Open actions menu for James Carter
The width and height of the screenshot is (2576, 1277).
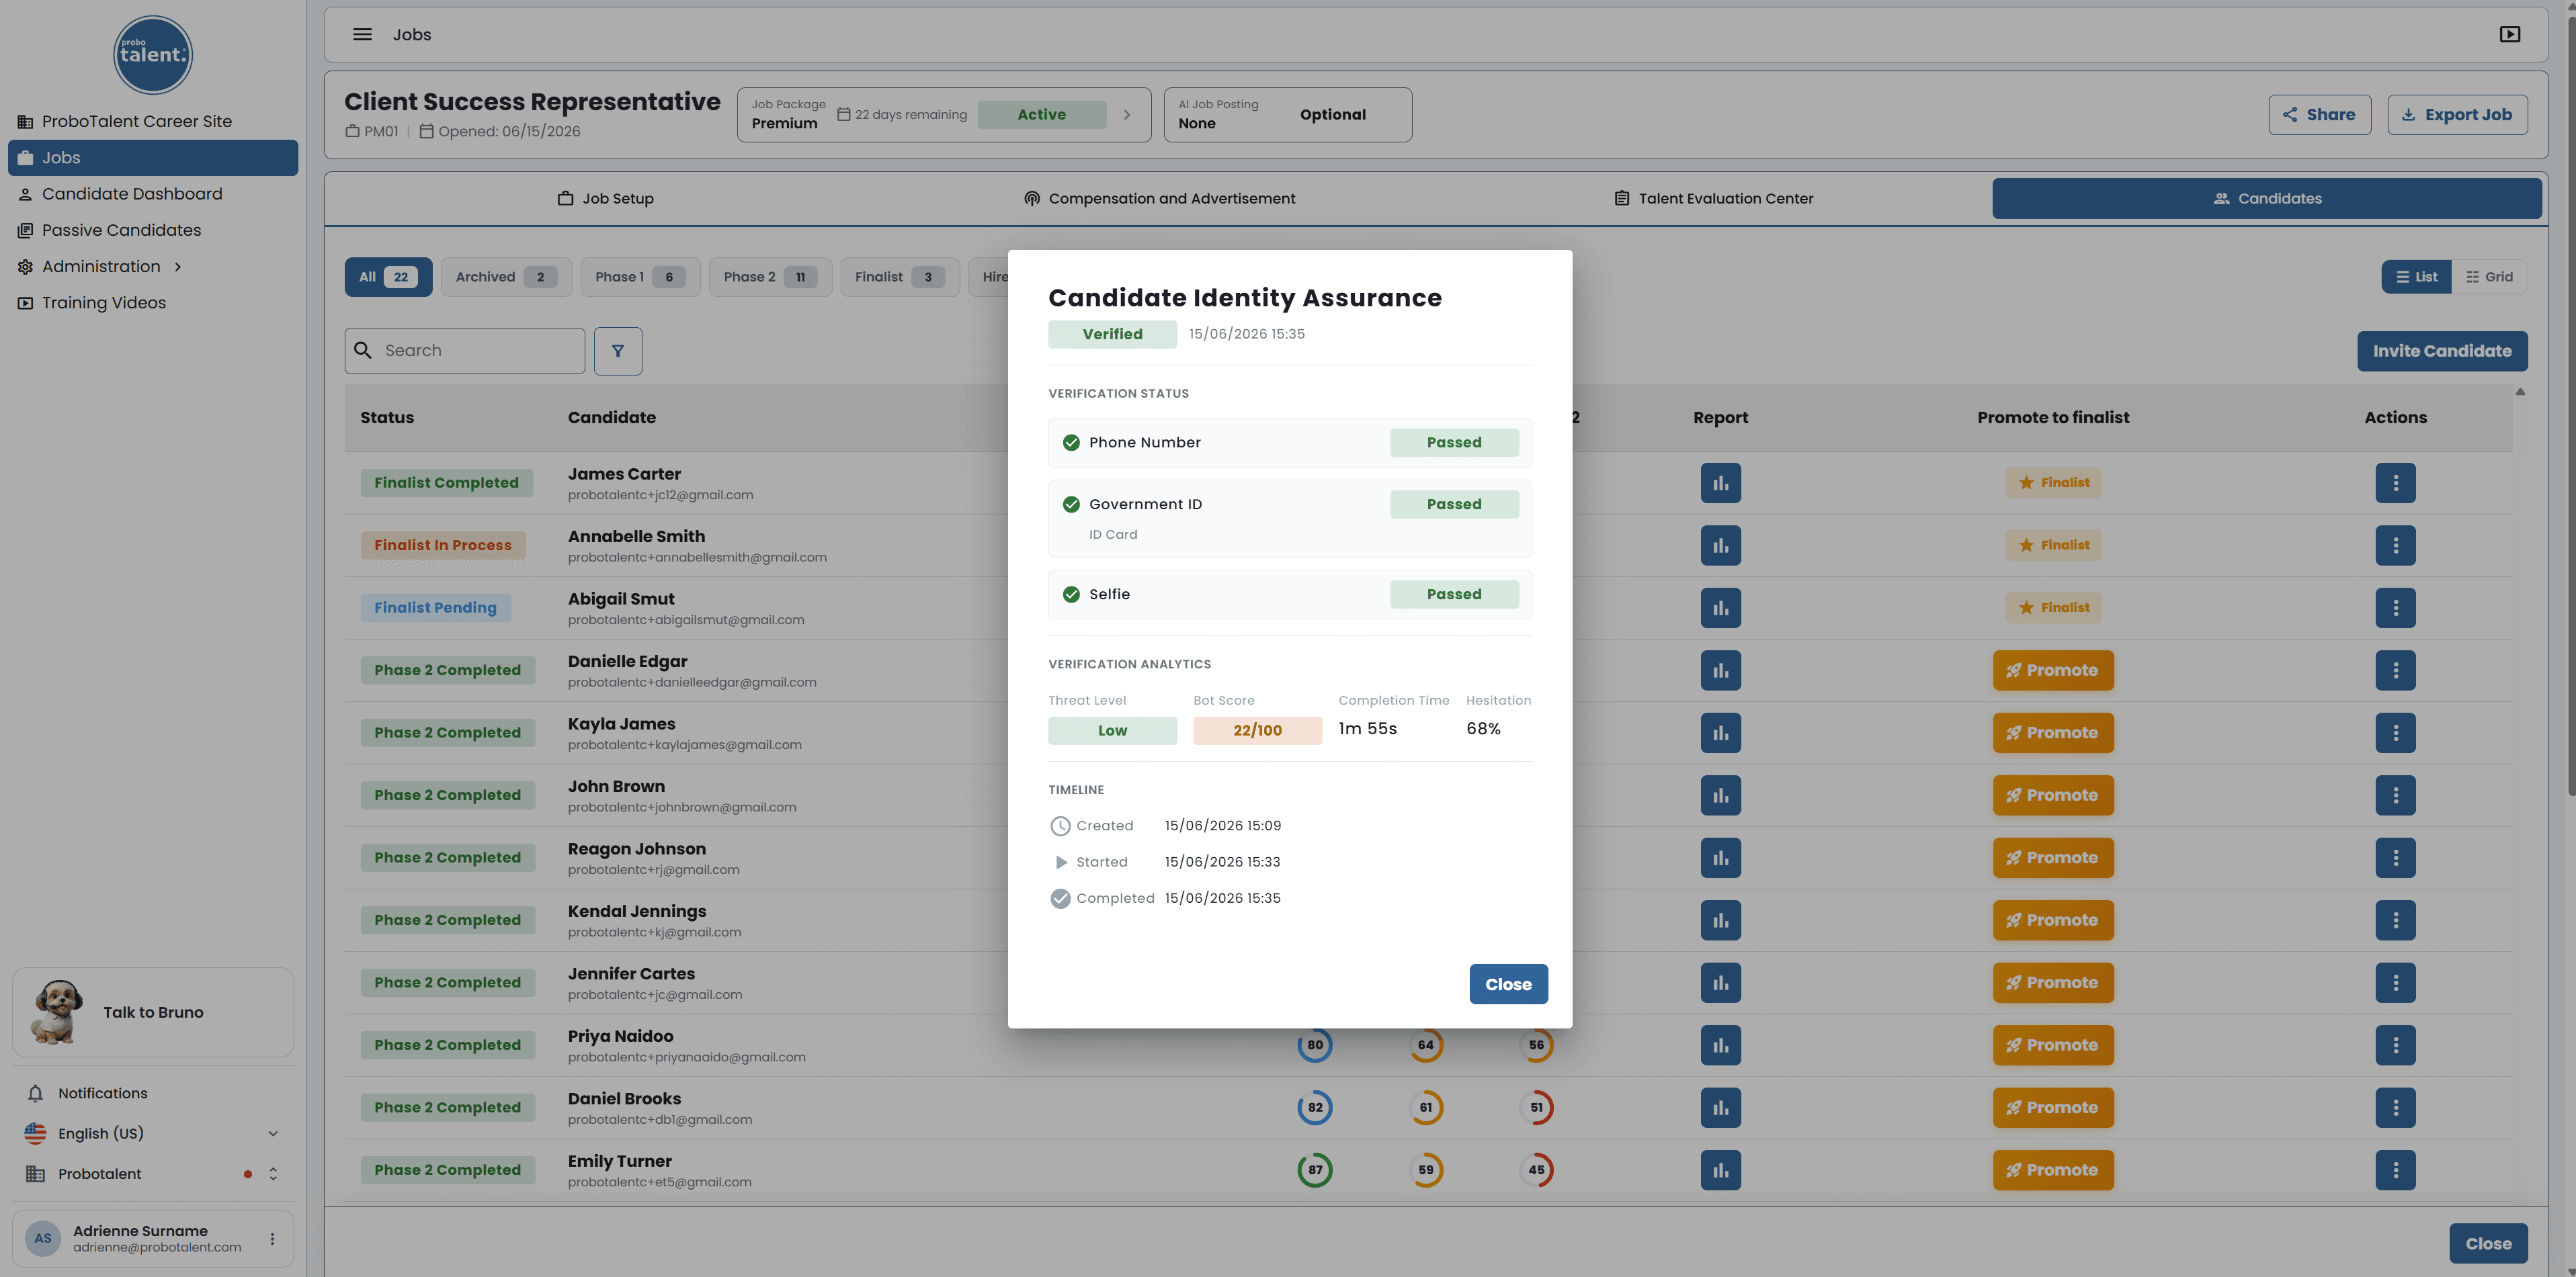tap(2395, 482)
